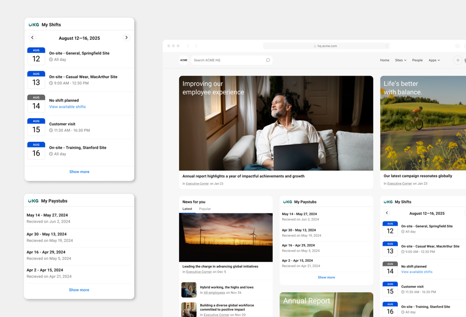
Task: Click Show more in left My Paystubs widget
Action: coord(79,290)
